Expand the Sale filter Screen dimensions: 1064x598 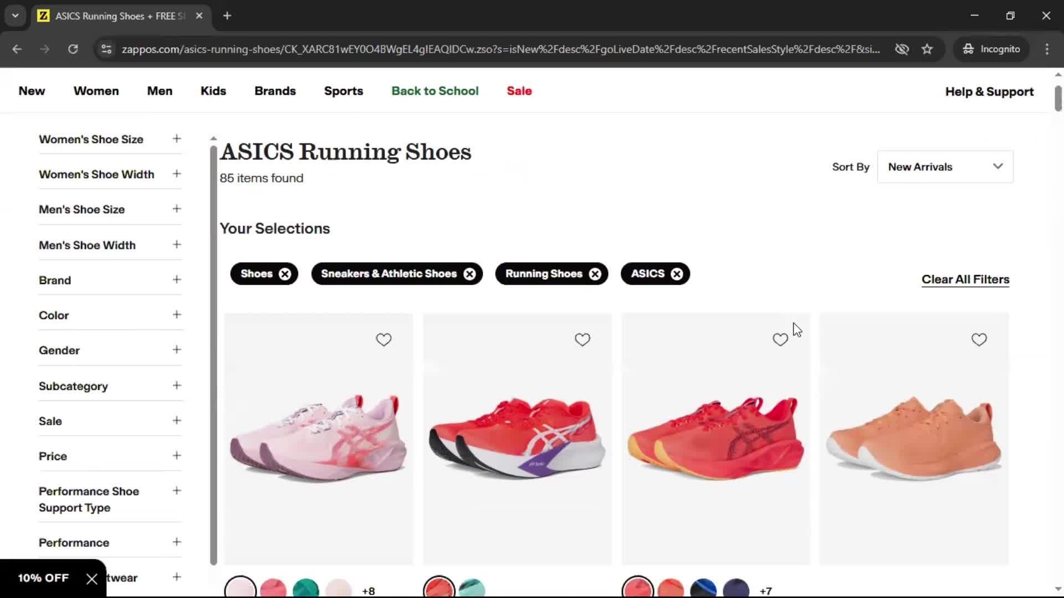point(110,421)
